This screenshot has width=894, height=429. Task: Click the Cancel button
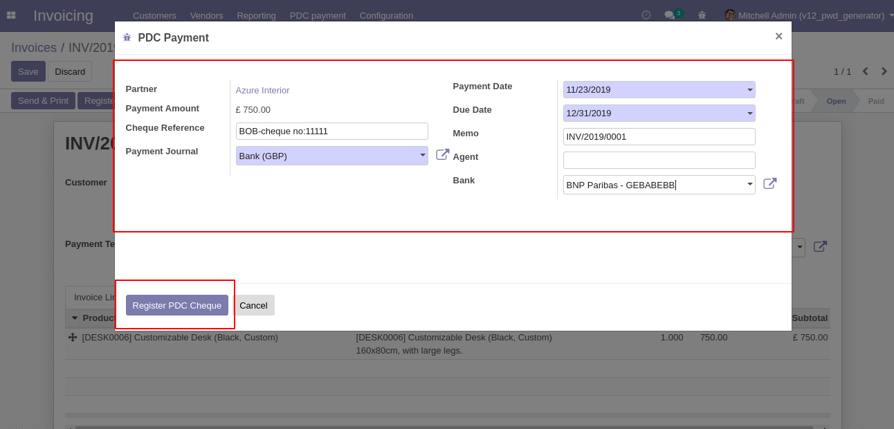pos(253,305)
